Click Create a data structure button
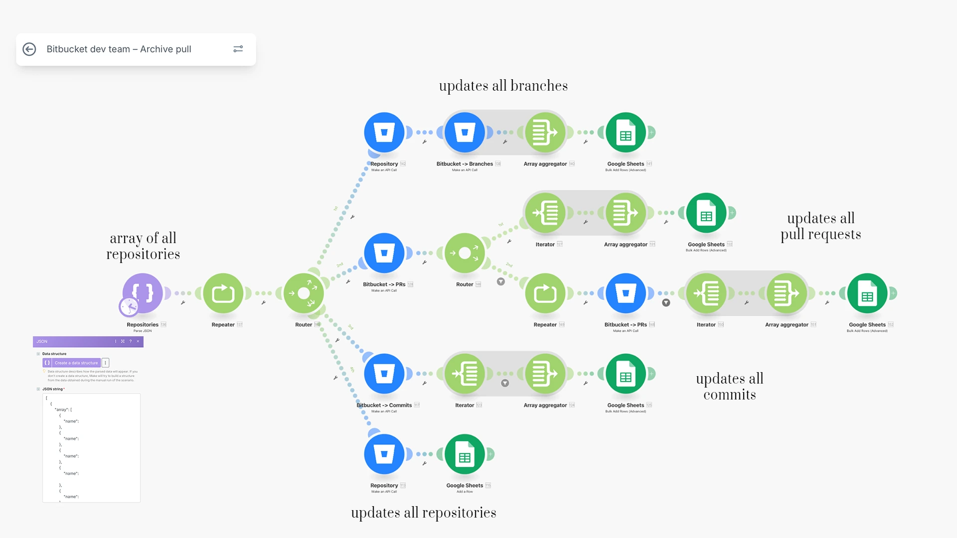957x538 pixels. (x=76, y=363)
